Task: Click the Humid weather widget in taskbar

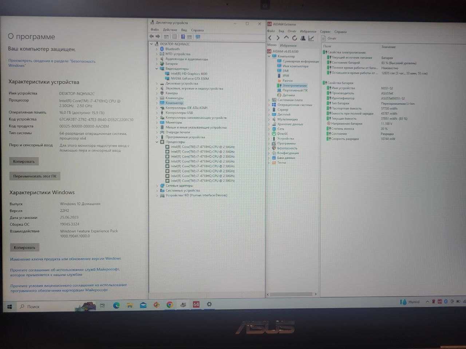Action: click(410, 302)
